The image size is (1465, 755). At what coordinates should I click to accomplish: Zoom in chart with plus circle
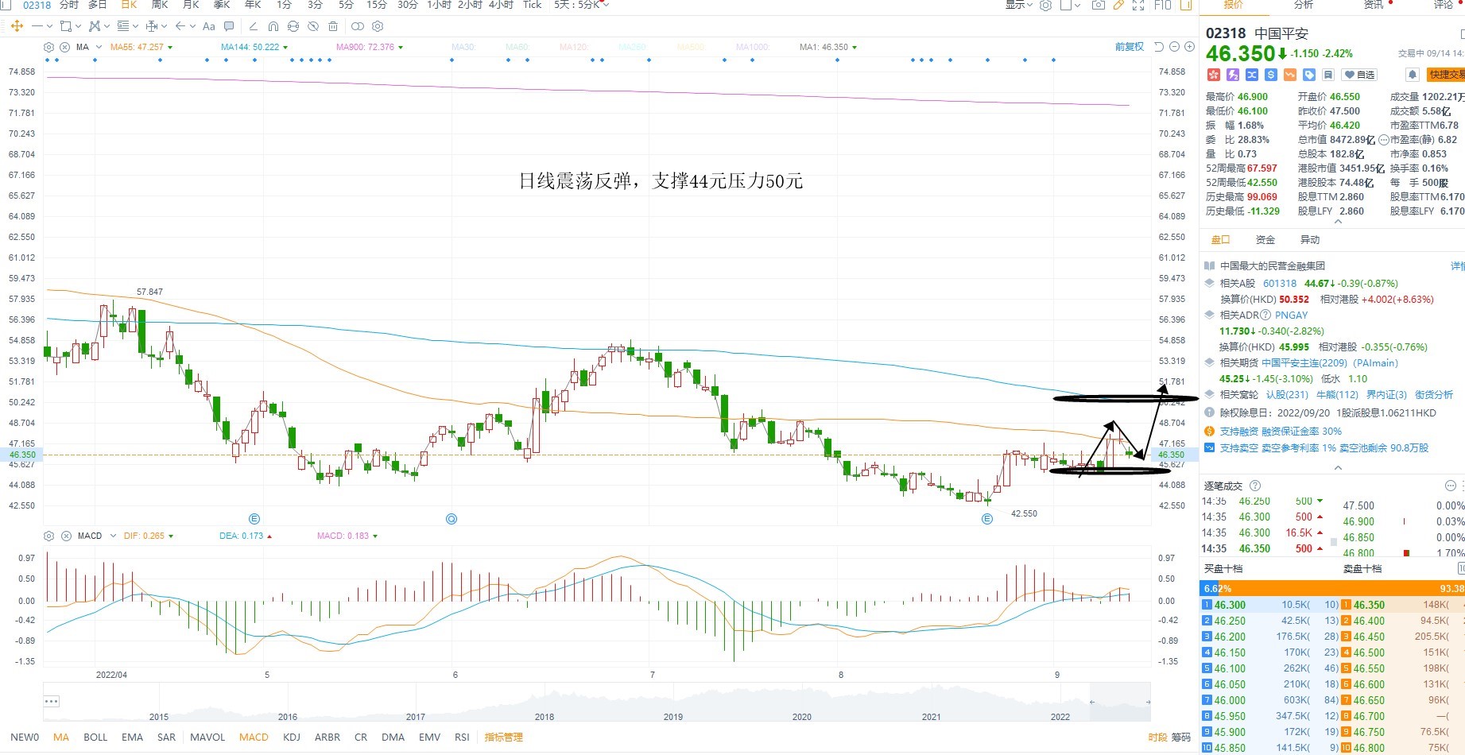pos(1189,47)
